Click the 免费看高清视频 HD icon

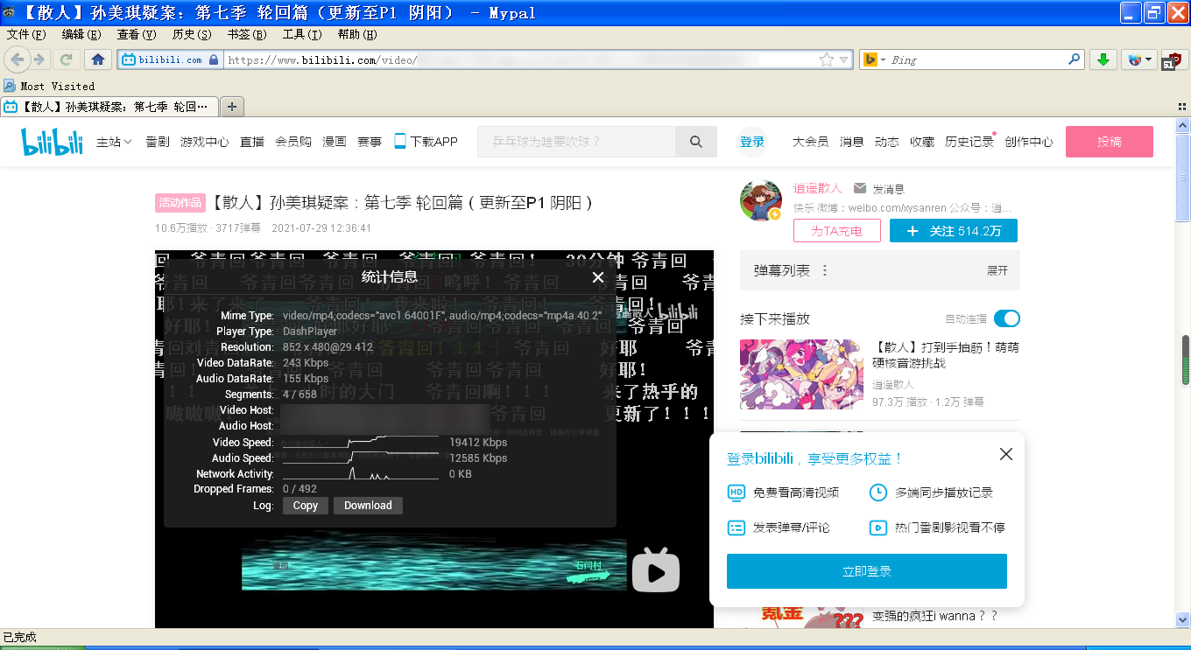click(x=736, y=493)
